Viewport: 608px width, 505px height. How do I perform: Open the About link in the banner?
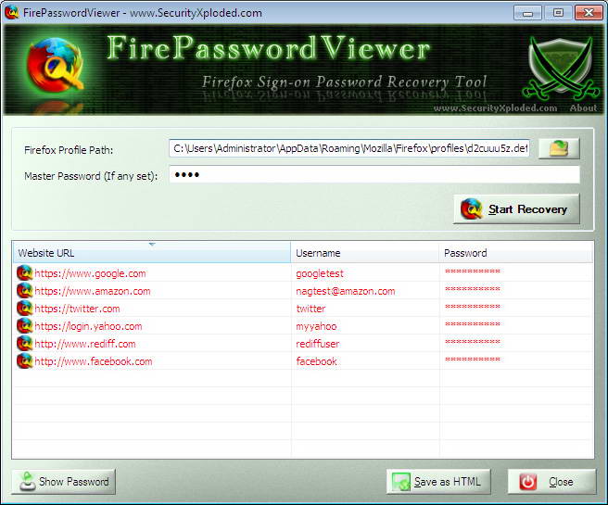click(x=583, y=108)
